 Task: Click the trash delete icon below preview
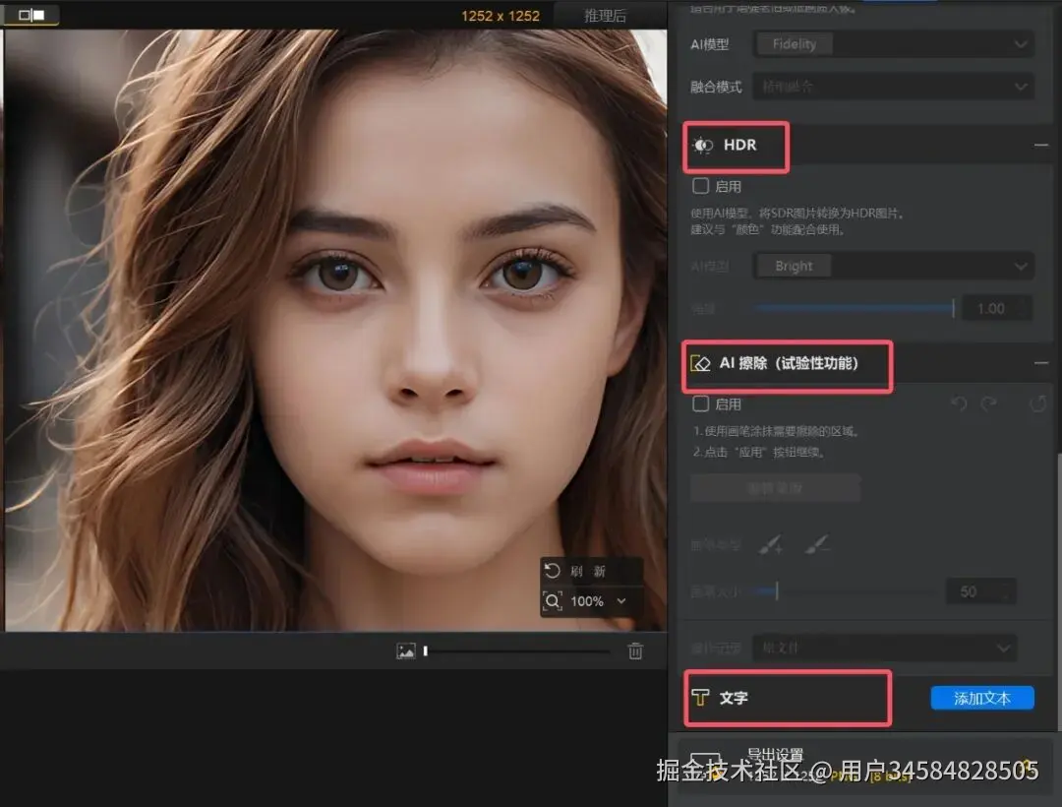[635, 652]
